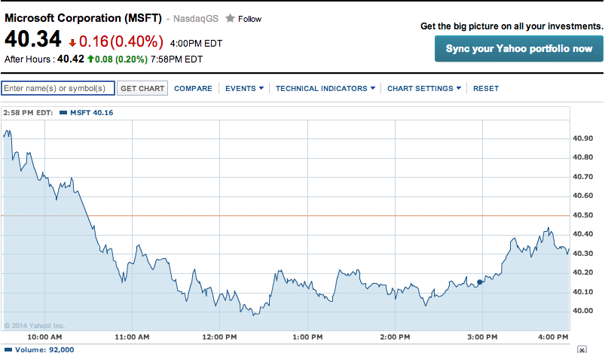Screen dimensions: 605x353
Task: Click the 3:00 PM time axis label
Action: coord(482,336)
